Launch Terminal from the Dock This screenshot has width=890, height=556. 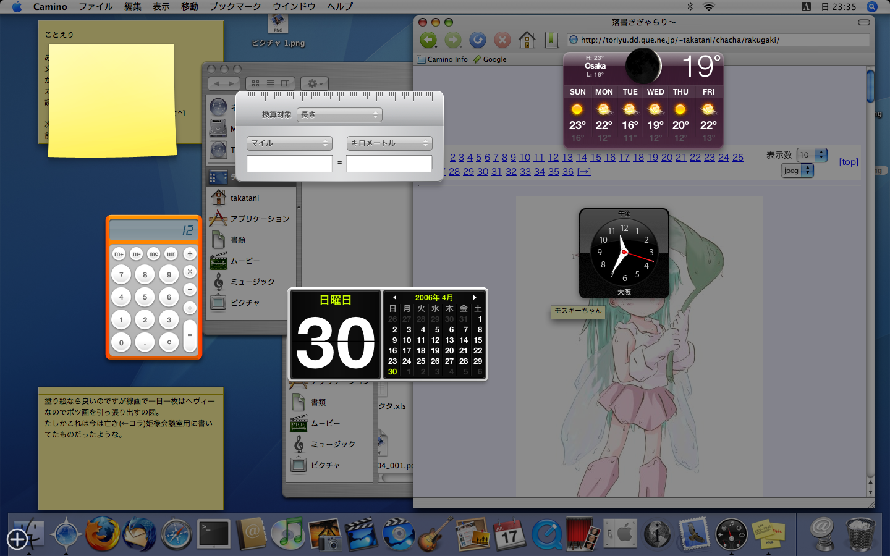(214, 534)
